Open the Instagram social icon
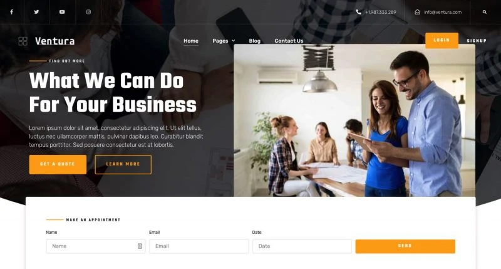Viewport: 501px width, 269px height. point(88,12)
